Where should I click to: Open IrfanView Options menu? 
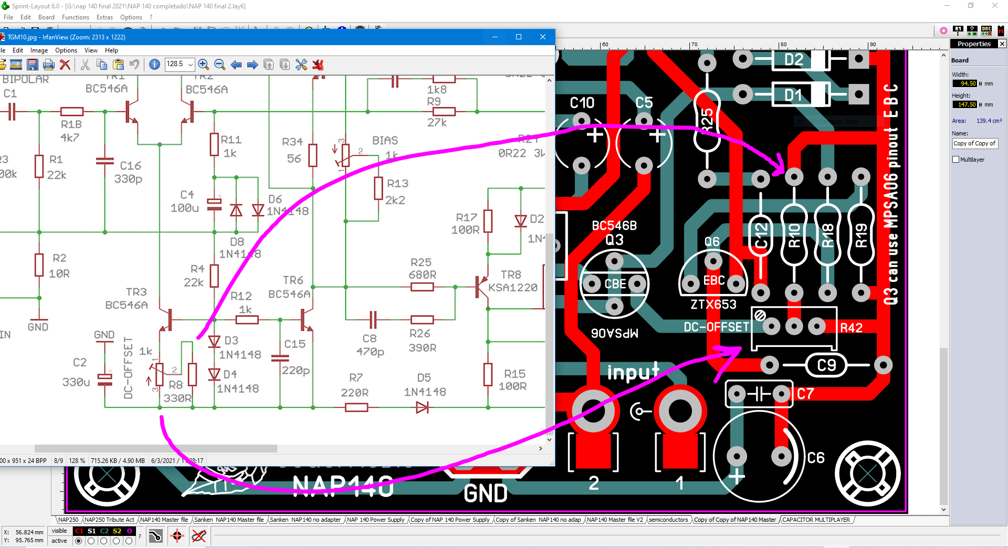pyautogui.click(x=66, y=50)
